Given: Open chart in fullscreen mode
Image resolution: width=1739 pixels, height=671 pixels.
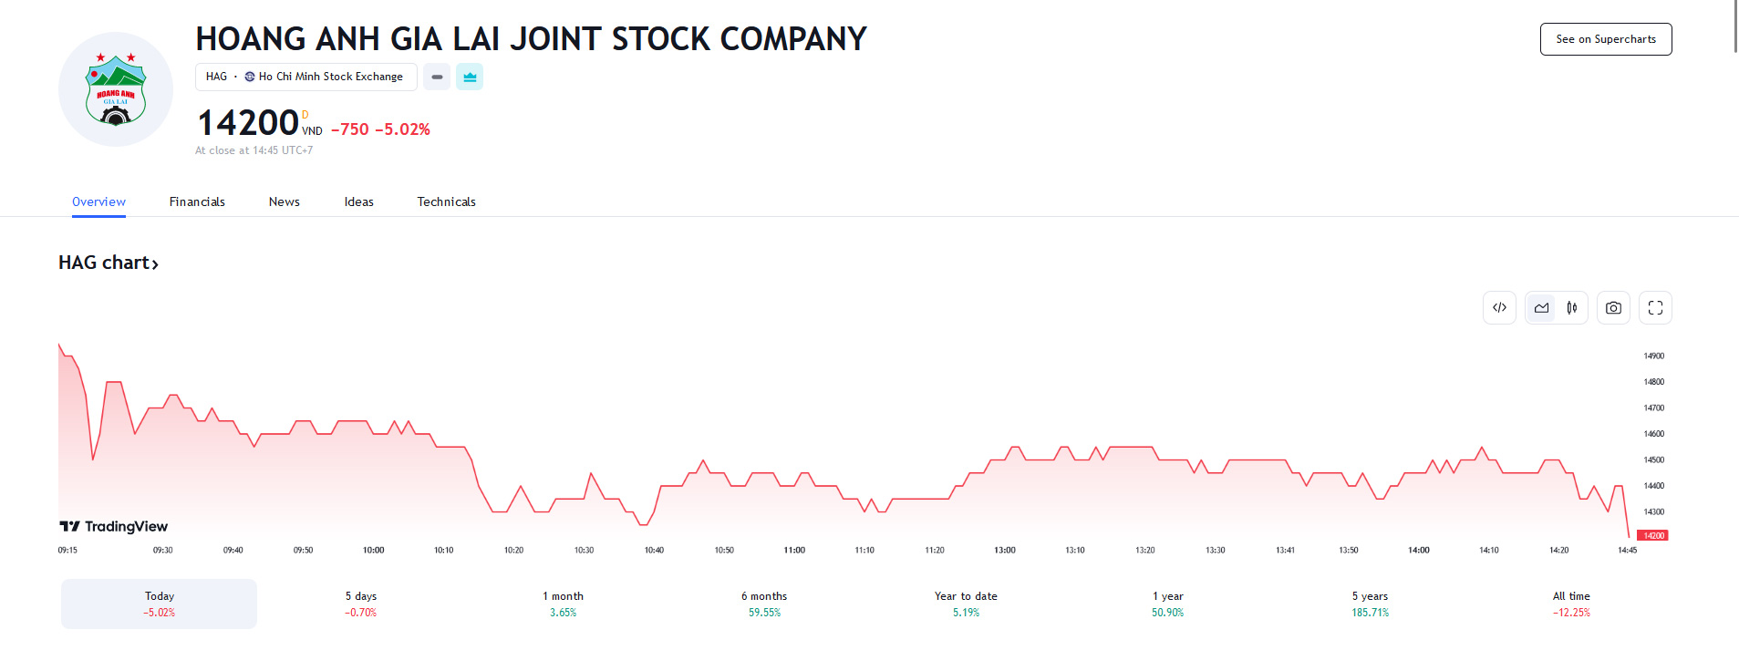Looking at the screenshot, I should (1655, 308).
